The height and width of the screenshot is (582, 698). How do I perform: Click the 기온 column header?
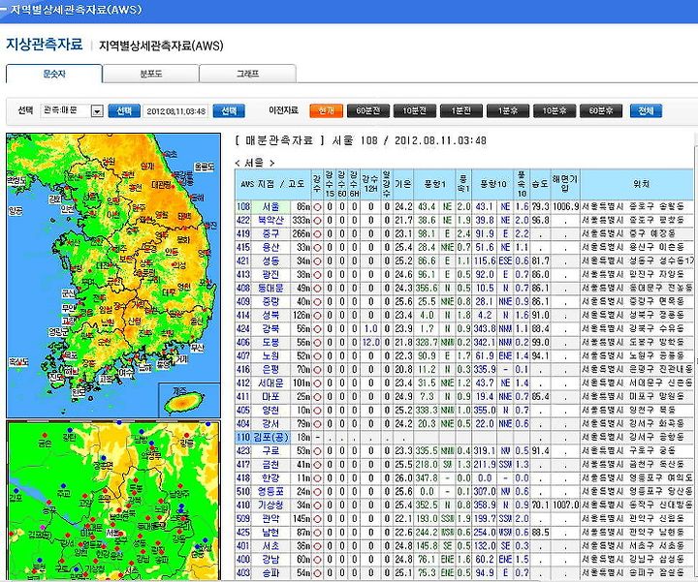403,184
